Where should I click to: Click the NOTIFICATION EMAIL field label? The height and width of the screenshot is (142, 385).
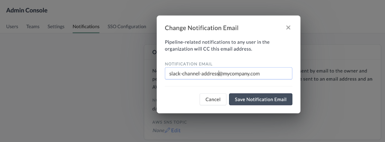189,64
